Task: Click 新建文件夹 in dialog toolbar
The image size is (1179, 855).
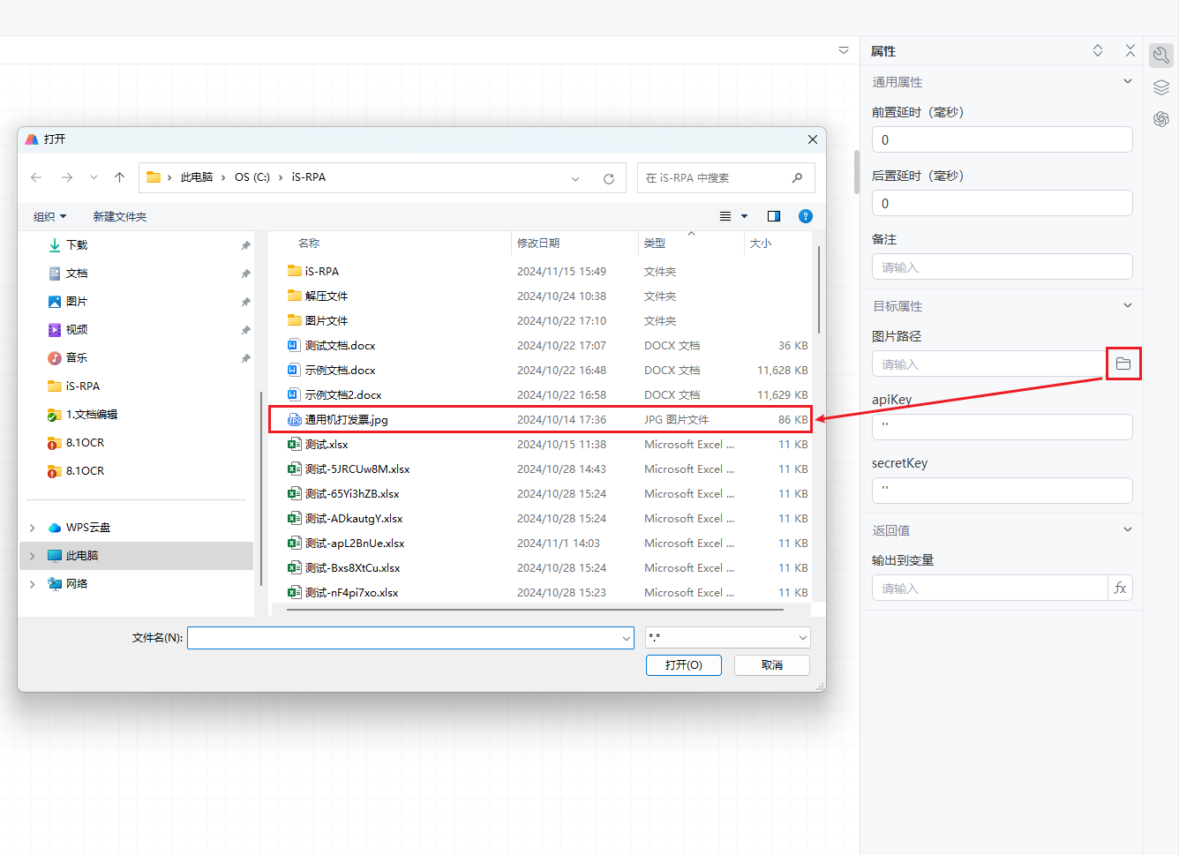Action: click(120, 216)
